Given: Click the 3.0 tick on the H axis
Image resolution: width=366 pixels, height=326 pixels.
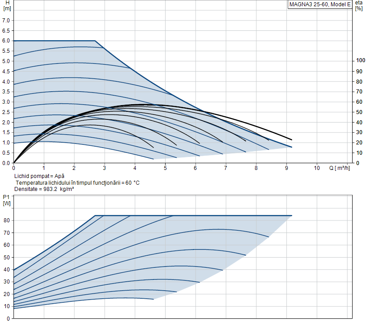Looking at the screenshot, I should coord(7,102).
